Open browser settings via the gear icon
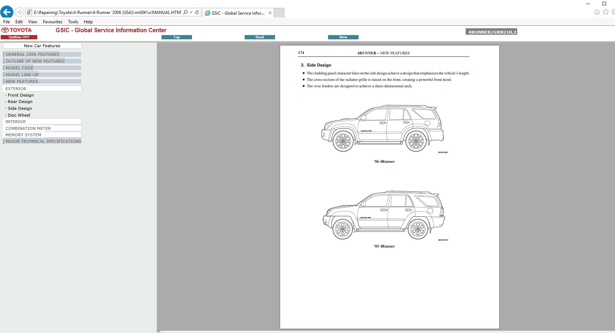 [613, 12]
